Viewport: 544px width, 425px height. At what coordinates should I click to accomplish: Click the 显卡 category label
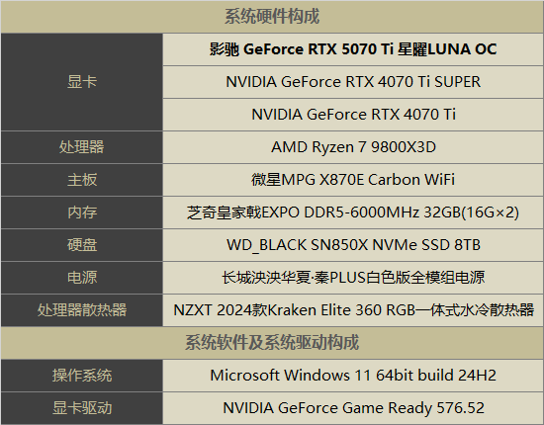point(82,82)
